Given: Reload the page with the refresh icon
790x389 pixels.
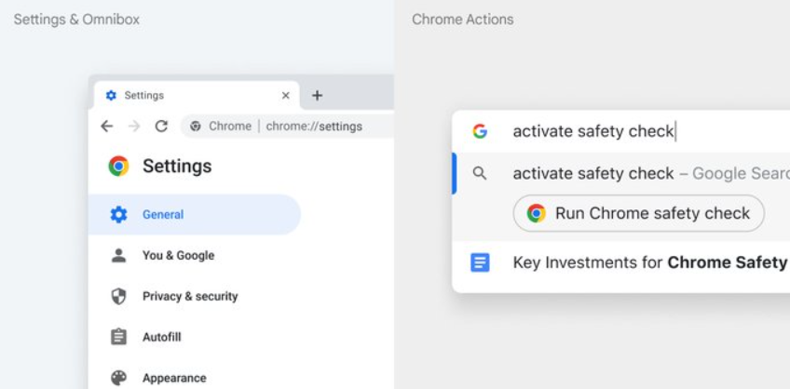Looking at the screenshot, I should (161, 127).
